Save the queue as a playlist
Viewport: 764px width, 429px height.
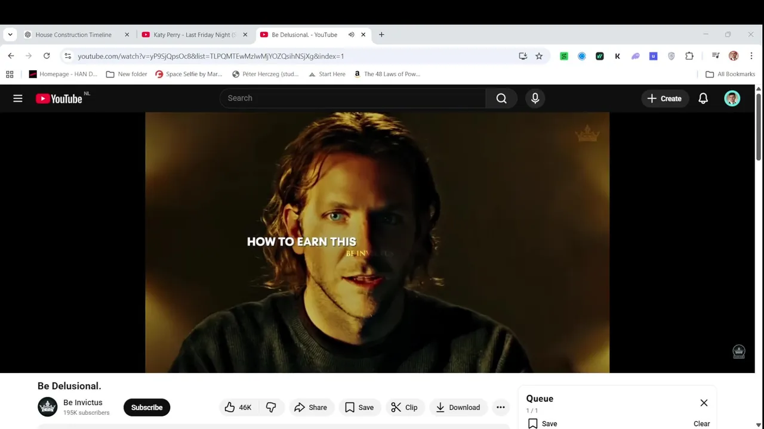(x=543, y=424)
